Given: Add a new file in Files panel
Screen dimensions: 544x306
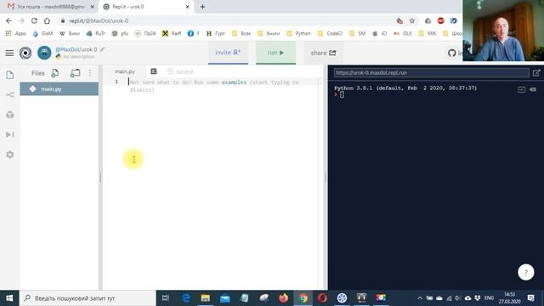Looking at the screenshot, I should pyautogui.click(x=54, y=73).
